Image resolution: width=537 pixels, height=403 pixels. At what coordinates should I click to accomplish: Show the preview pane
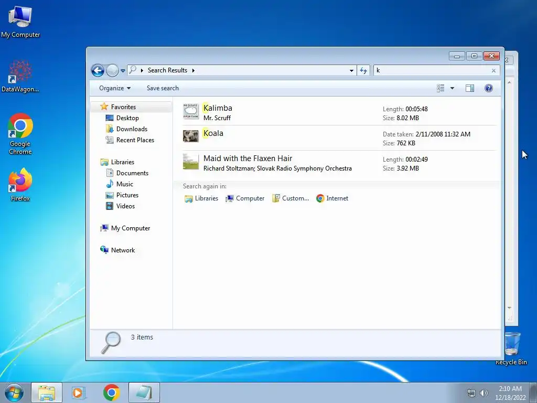click(x=469, y=88)
